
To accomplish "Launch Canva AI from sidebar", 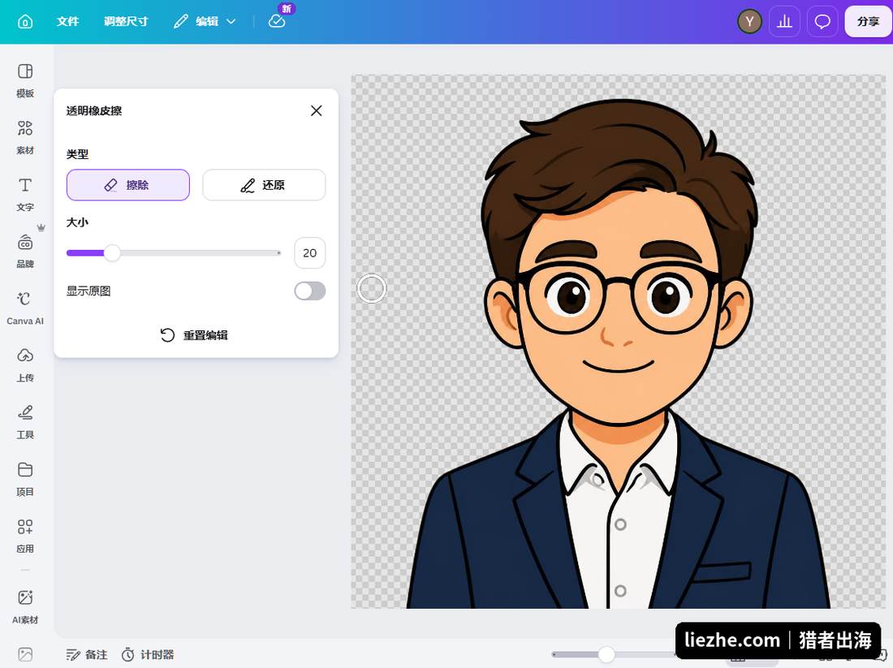I will tap(25, 308).
